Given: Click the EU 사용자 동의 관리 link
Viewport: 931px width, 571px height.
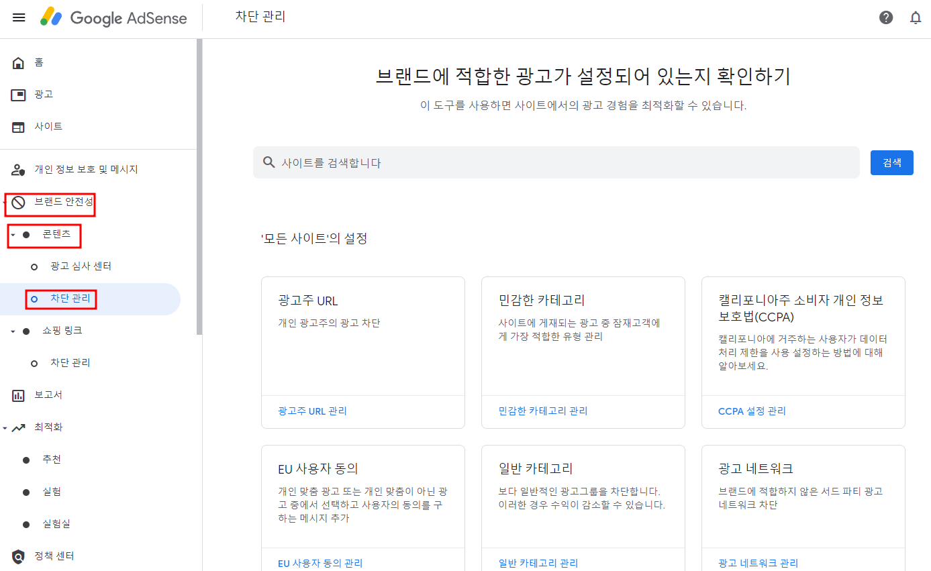Looking at the screenshot, I should (x=320, y=564).
